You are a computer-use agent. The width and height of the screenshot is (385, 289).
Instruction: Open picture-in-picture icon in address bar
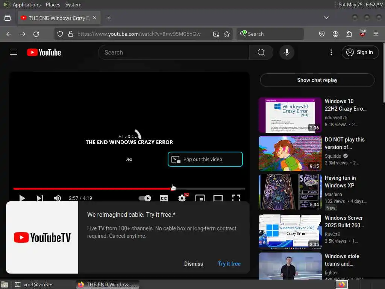coord(216,34)
